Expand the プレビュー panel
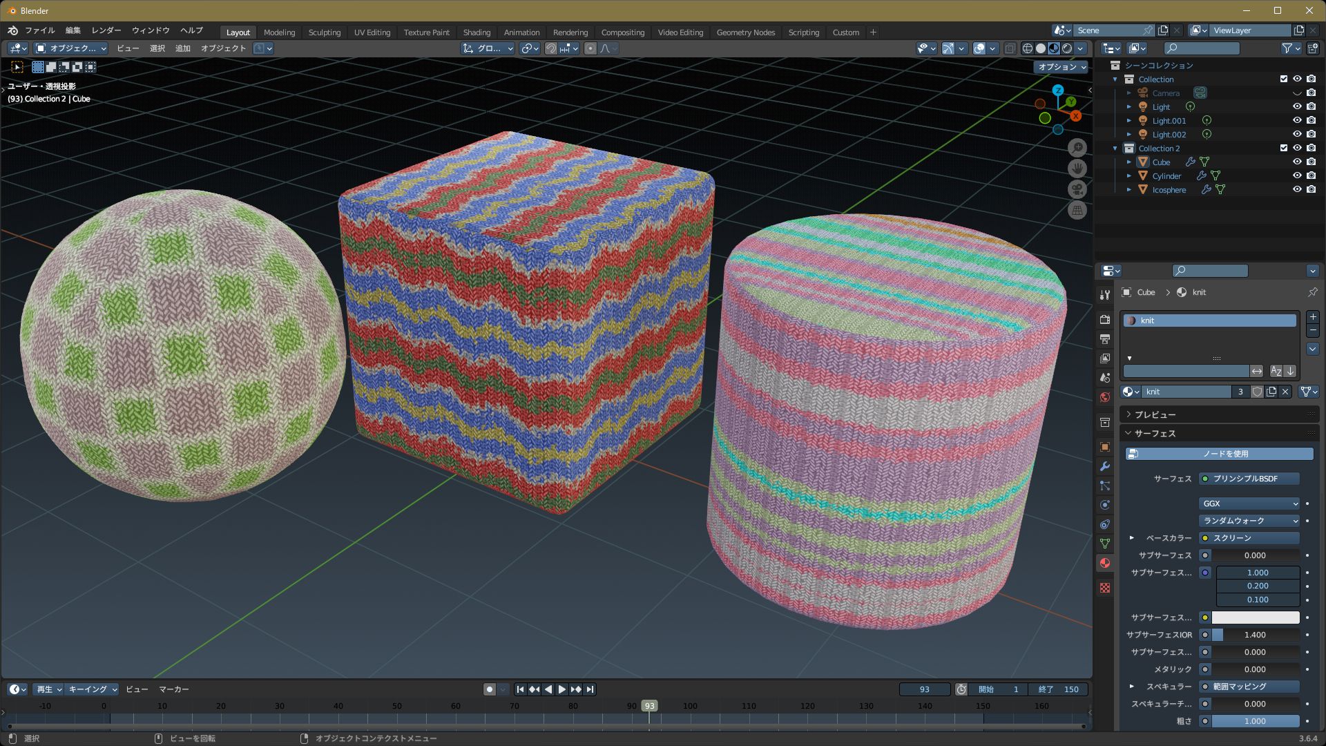 click(x=1155, y=414)
